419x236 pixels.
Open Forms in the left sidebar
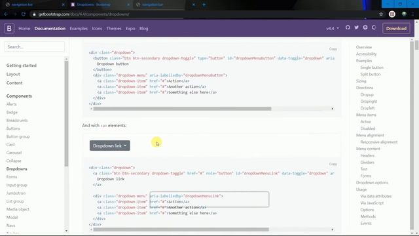pos(12,177)
